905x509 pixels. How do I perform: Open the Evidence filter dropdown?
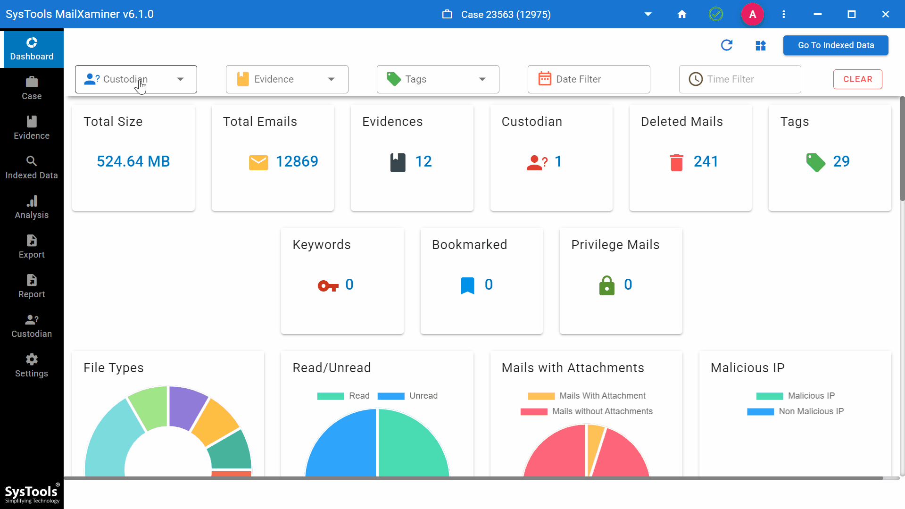(331, 79)
